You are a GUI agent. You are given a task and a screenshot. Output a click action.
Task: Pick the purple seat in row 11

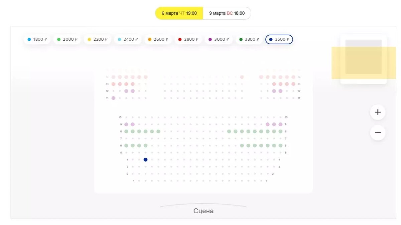pyautogui.click(x=113, y=98)
